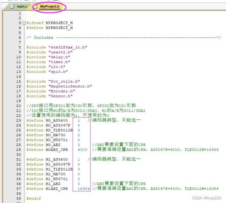Click the "timer.h" include string

tap(59, 62)
